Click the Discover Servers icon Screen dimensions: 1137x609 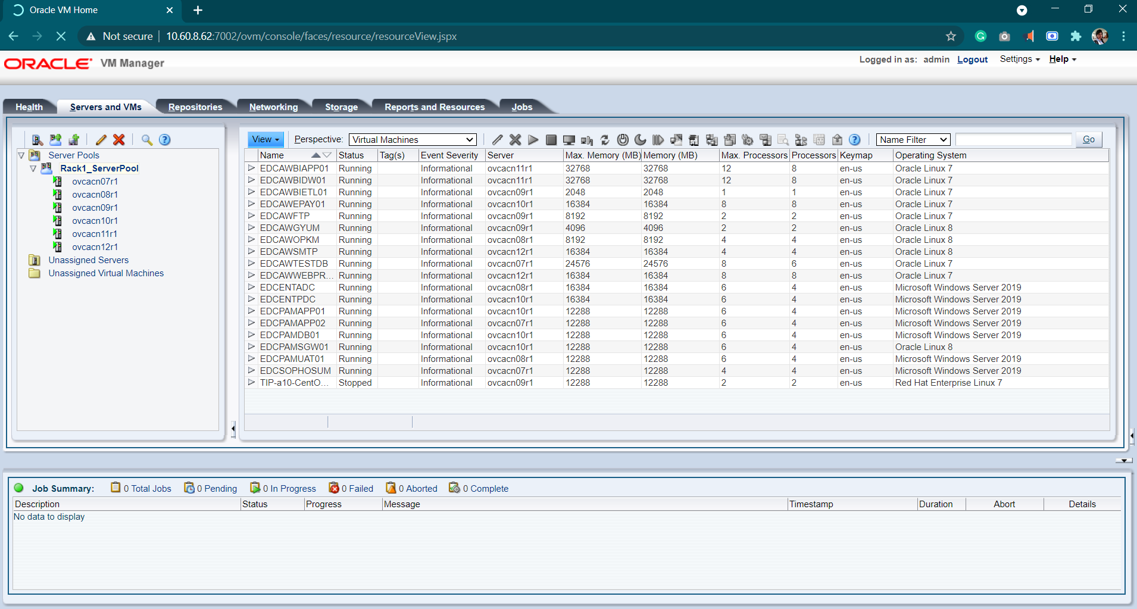click(x=37, y=140)
